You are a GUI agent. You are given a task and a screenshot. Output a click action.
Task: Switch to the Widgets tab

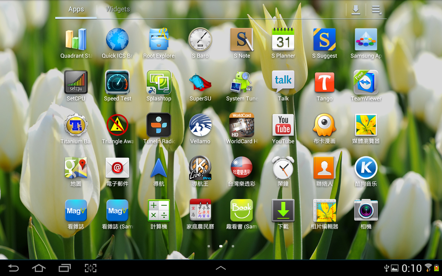coord(118,9)
